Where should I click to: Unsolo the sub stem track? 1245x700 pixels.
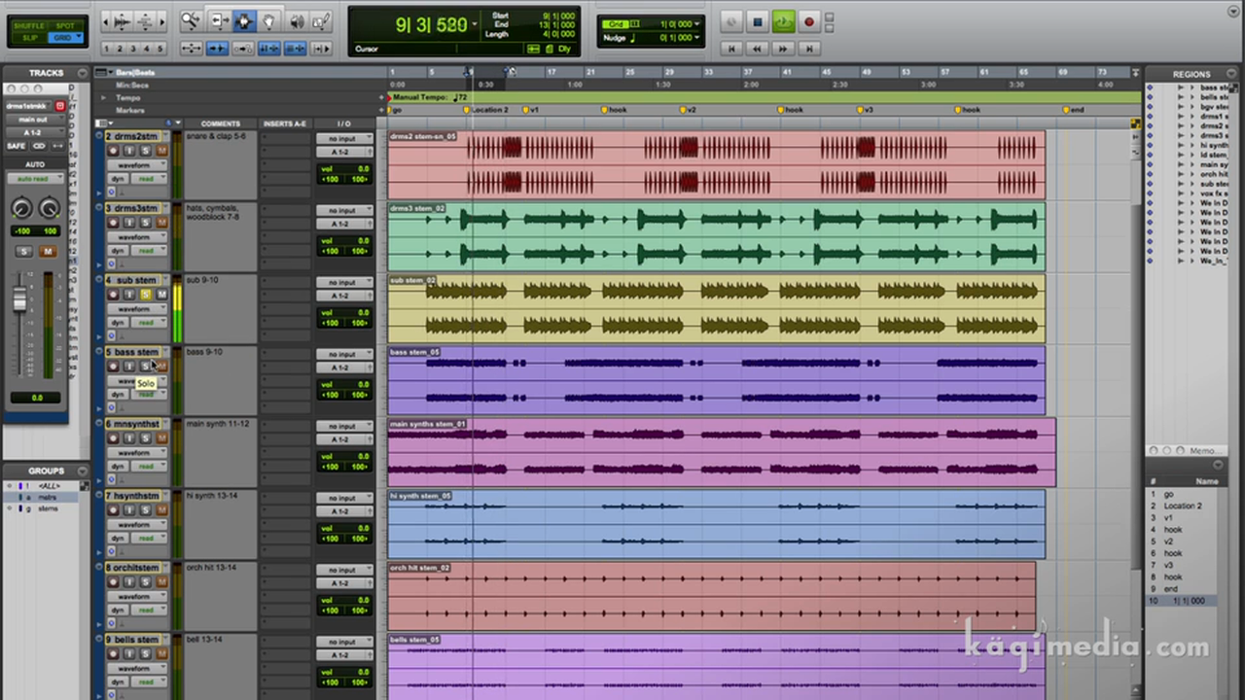145,295
